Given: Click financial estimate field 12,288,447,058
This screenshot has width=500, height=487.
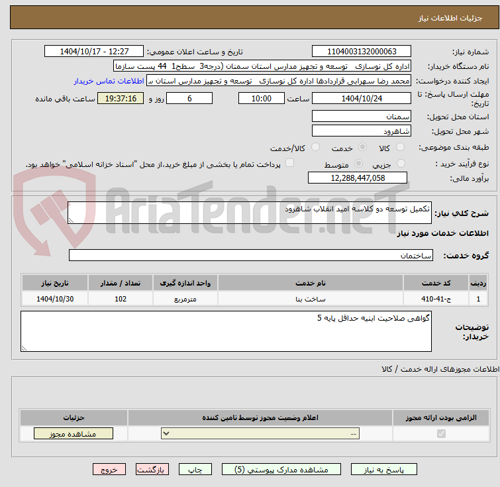Looking at the screenshot, I should 358,178.
